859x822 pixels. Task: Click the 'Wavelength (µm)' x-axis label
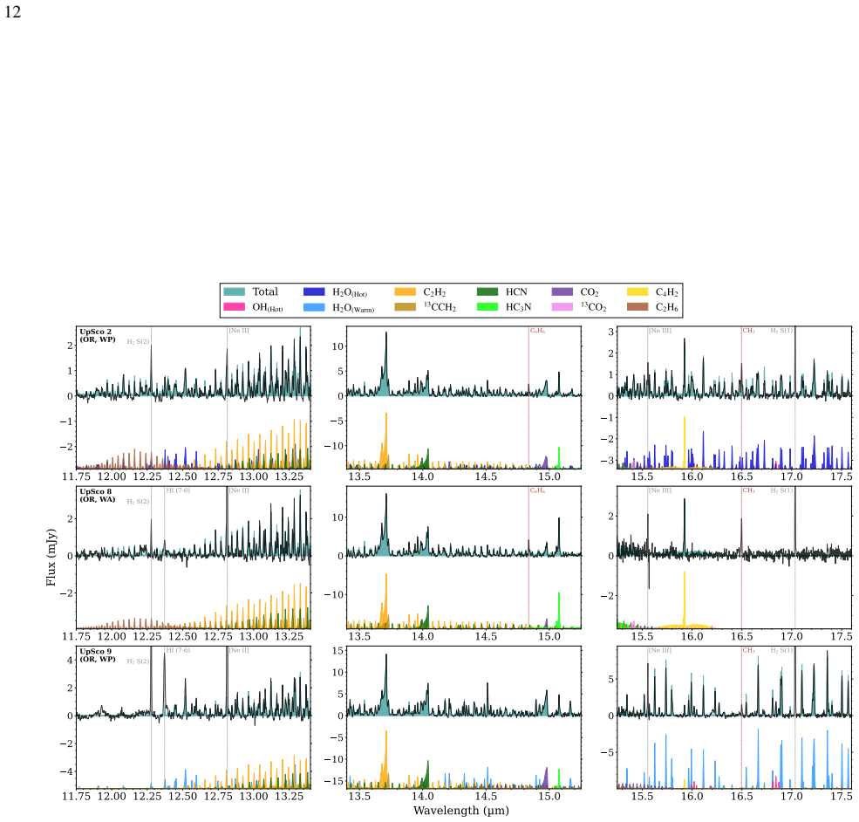pos(461,811)
